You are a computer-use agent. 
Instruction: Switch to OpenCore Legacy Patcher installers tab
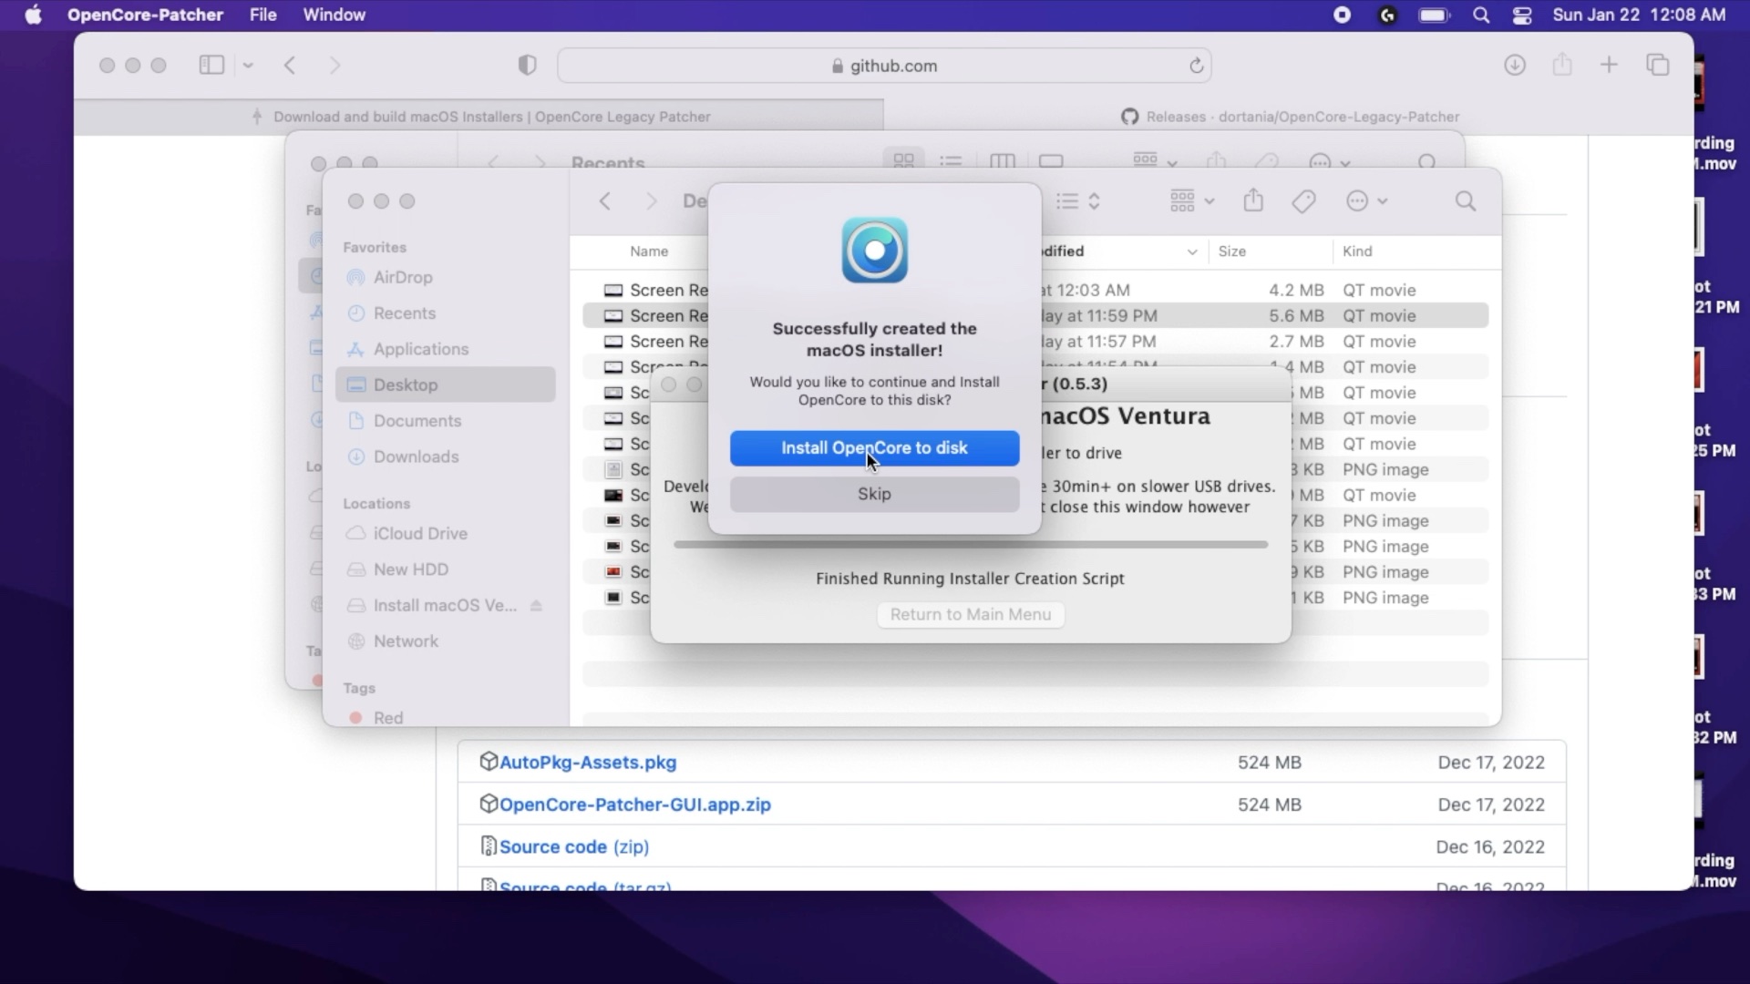pos(479,117)
